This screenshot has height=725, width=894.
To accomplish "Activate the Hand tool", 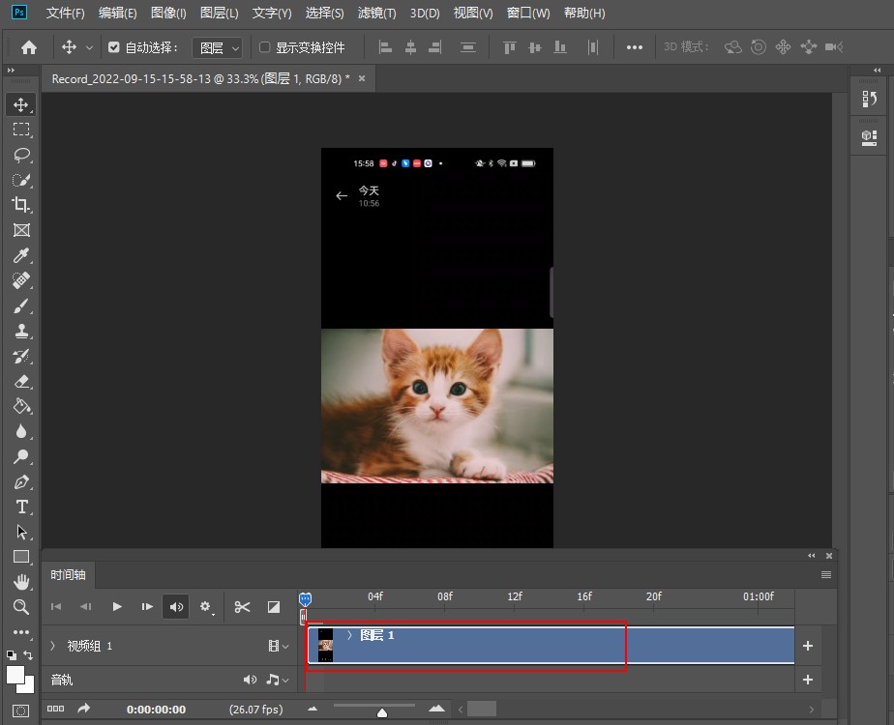I will (x=21, y=582).
